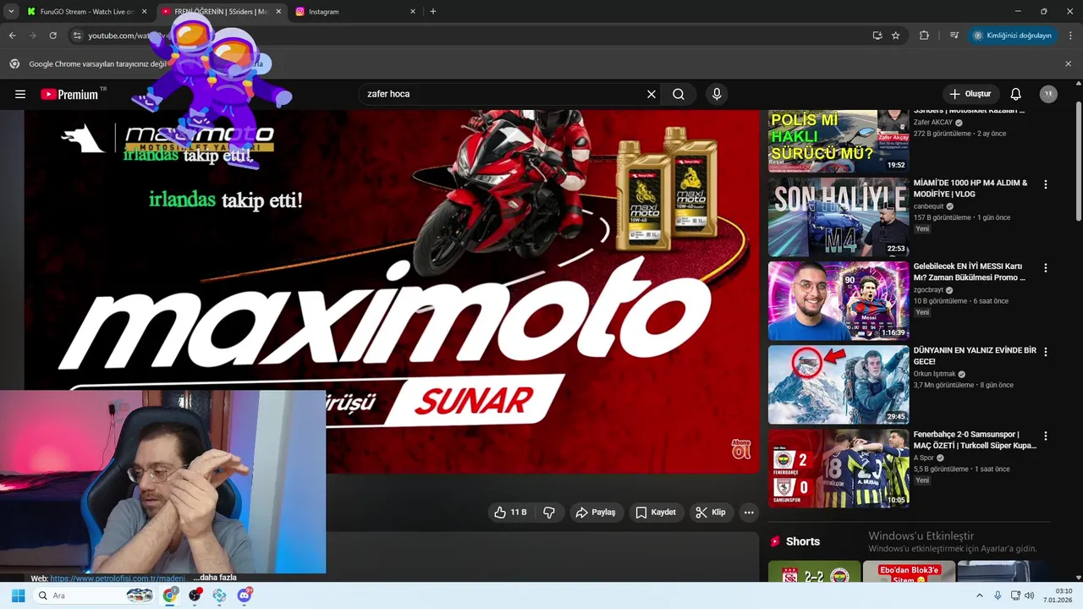
Task: Open the YouTube account avatar menu
Action: tap(1048, 94)
